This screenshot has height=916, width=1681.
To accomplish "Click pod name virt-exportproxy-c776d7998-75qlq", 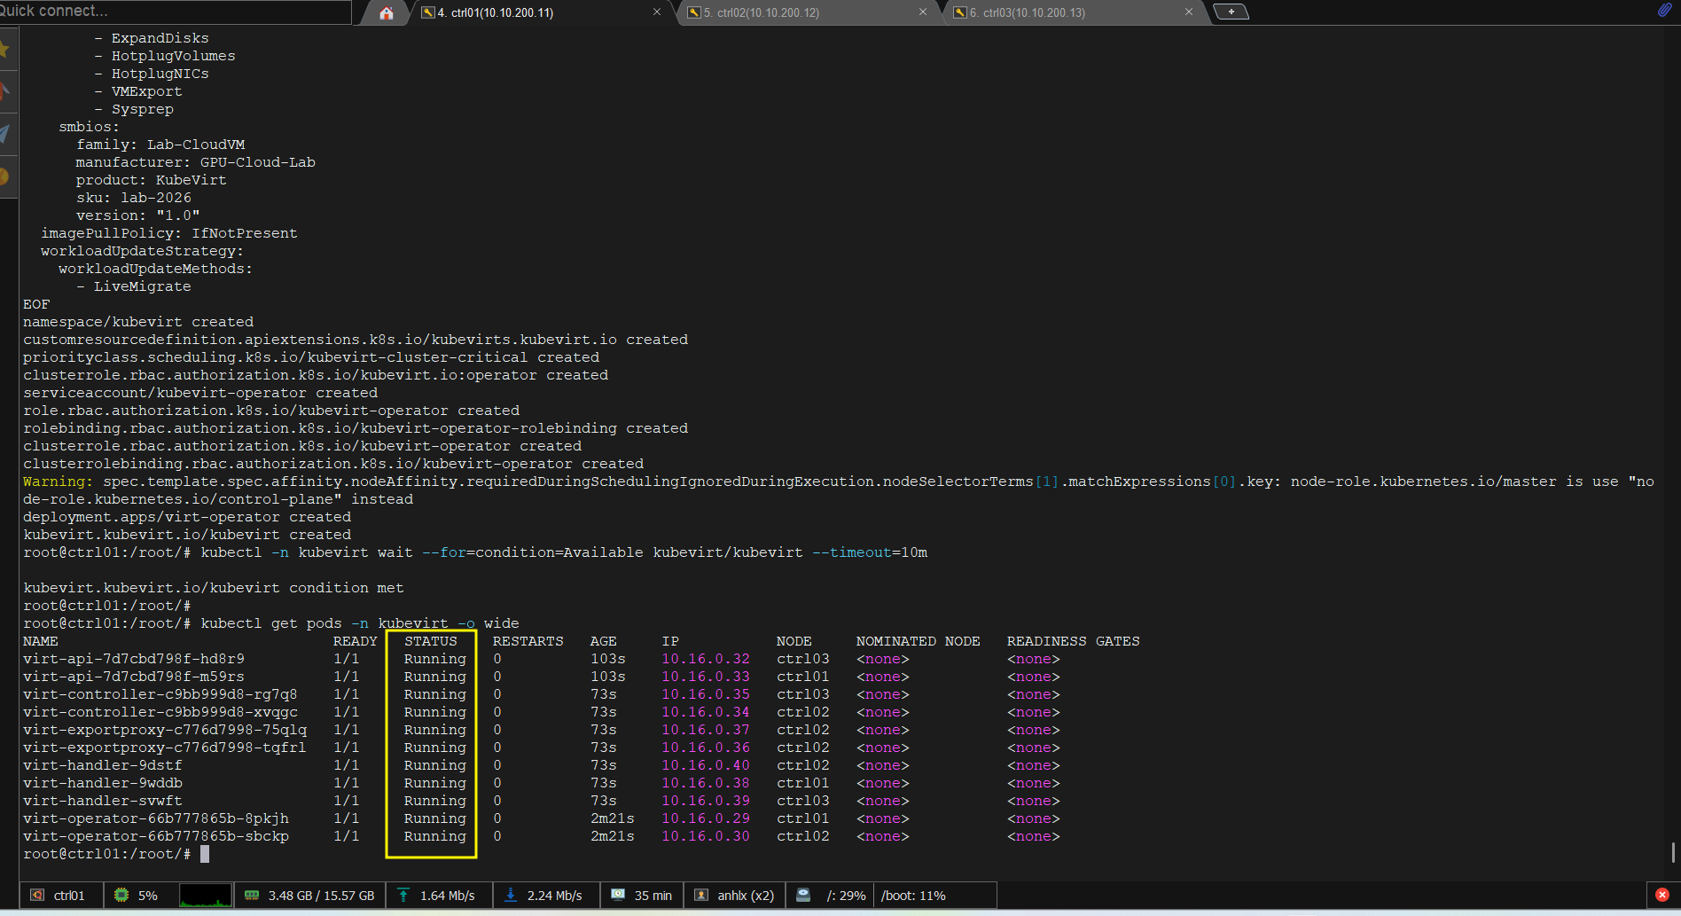I will tap(165, 730).
